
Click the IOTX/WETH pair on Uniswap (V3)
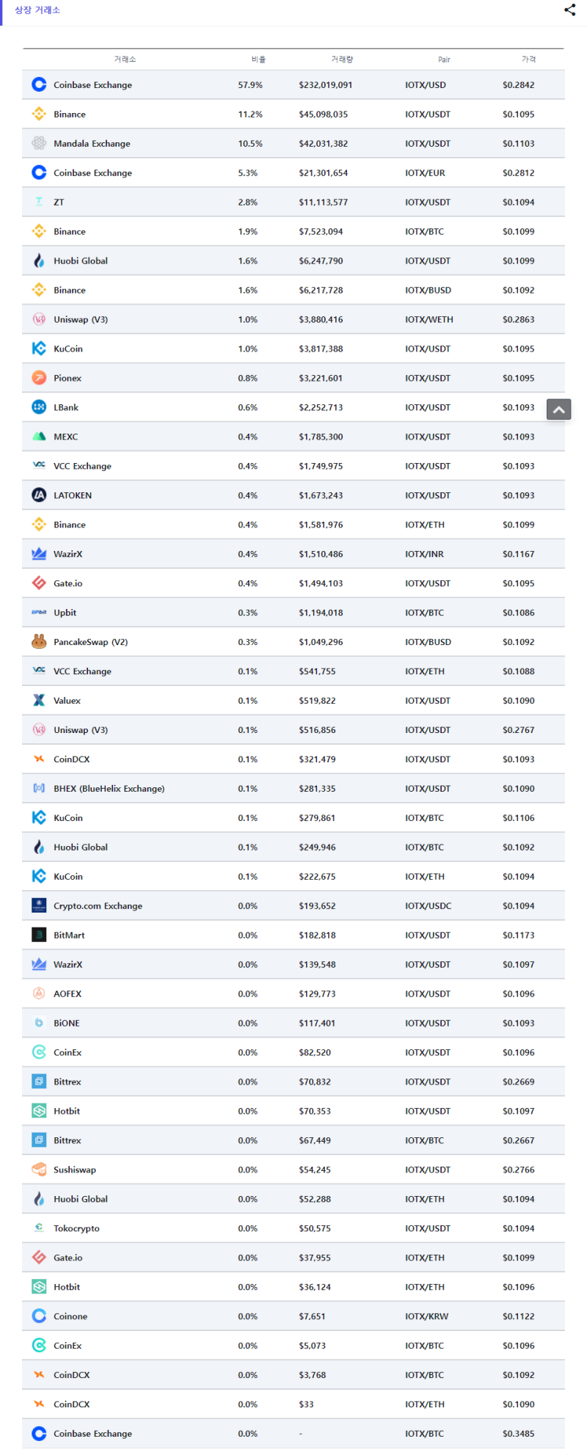tap(429, 319)
